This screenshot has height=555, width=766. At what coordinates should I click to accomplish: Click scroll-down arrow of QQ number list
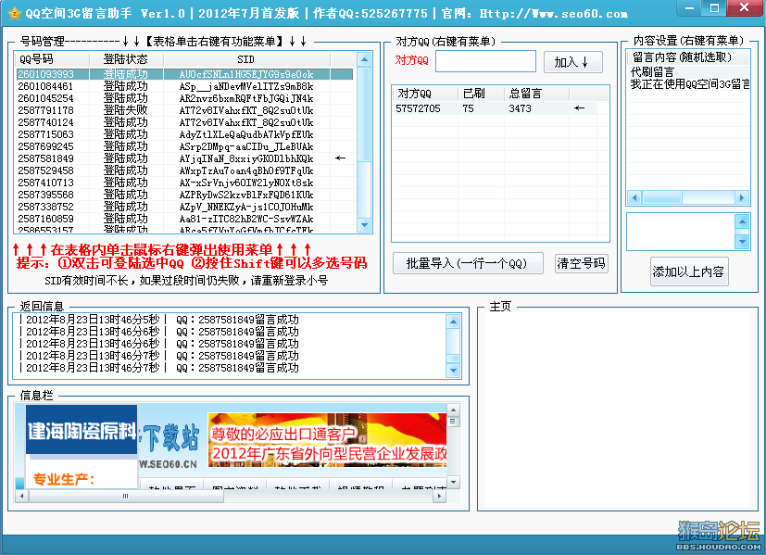364,225
